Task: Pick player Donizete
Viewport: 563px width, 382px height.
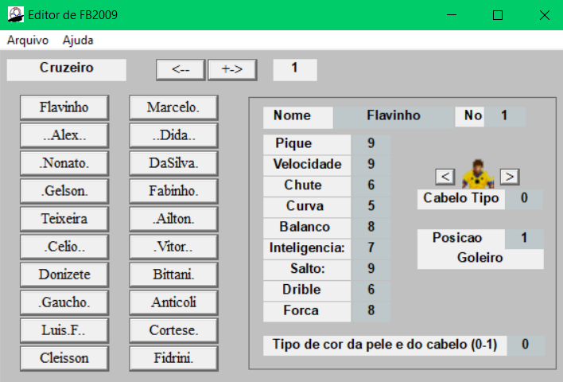Action: [x=64, y=275]
